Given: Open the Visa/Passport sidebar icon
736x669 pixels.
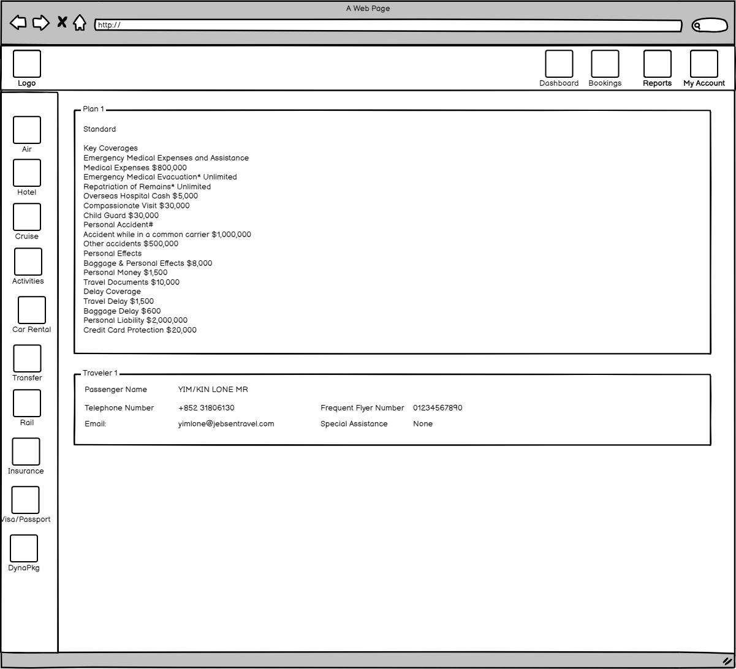Looking at the screenshot, I should coord(26,500).
